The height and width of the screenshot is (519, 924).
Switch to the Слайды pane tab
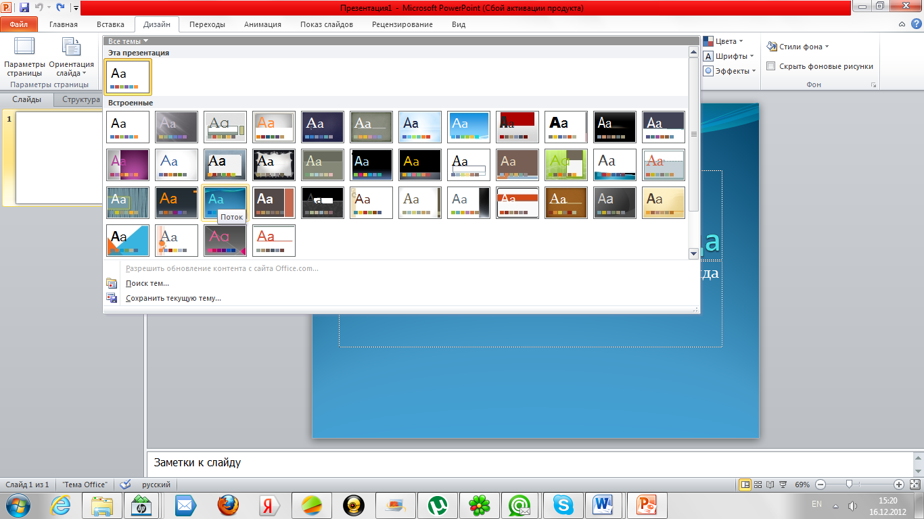pyautogui.click(x=27, y=100)
